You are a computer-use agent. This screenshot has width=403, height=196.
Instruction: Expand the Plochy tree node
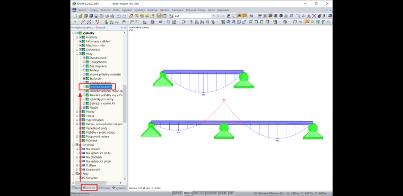[77, 111]
